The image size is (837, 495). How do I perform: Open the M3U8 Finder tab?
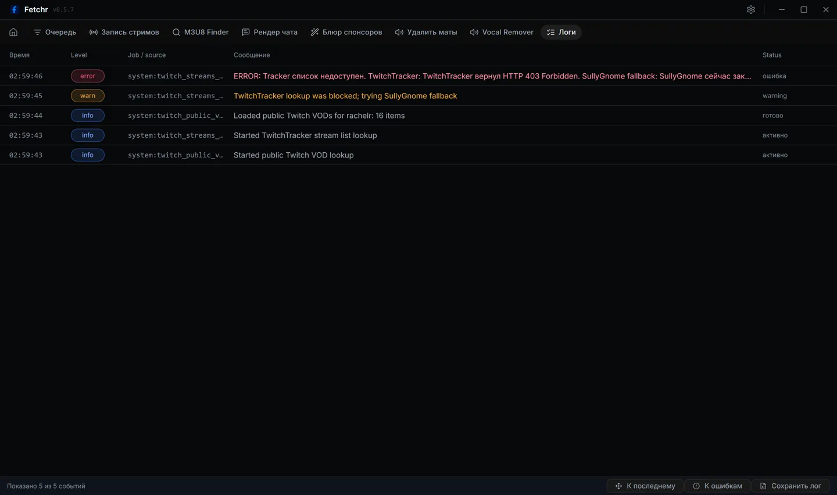point(201,32)
